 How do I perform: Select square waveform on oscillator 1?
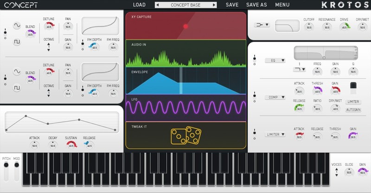[x=17, y=42]
